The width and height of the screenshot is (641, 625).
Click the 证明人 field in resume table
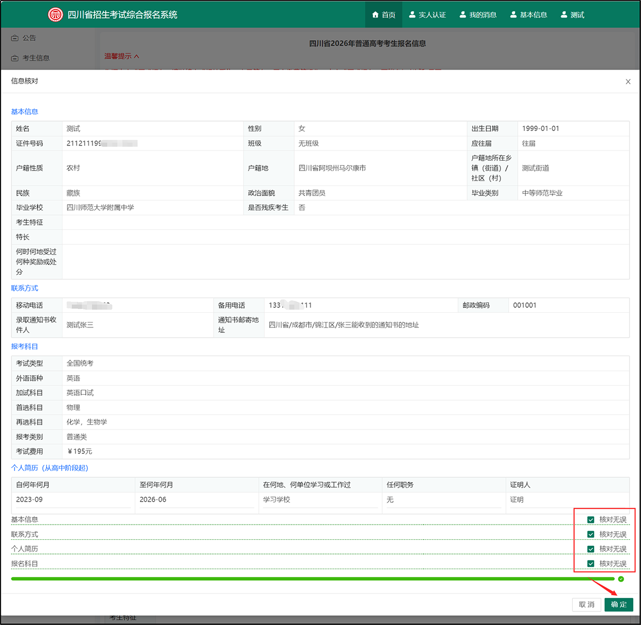pos(567,500)
